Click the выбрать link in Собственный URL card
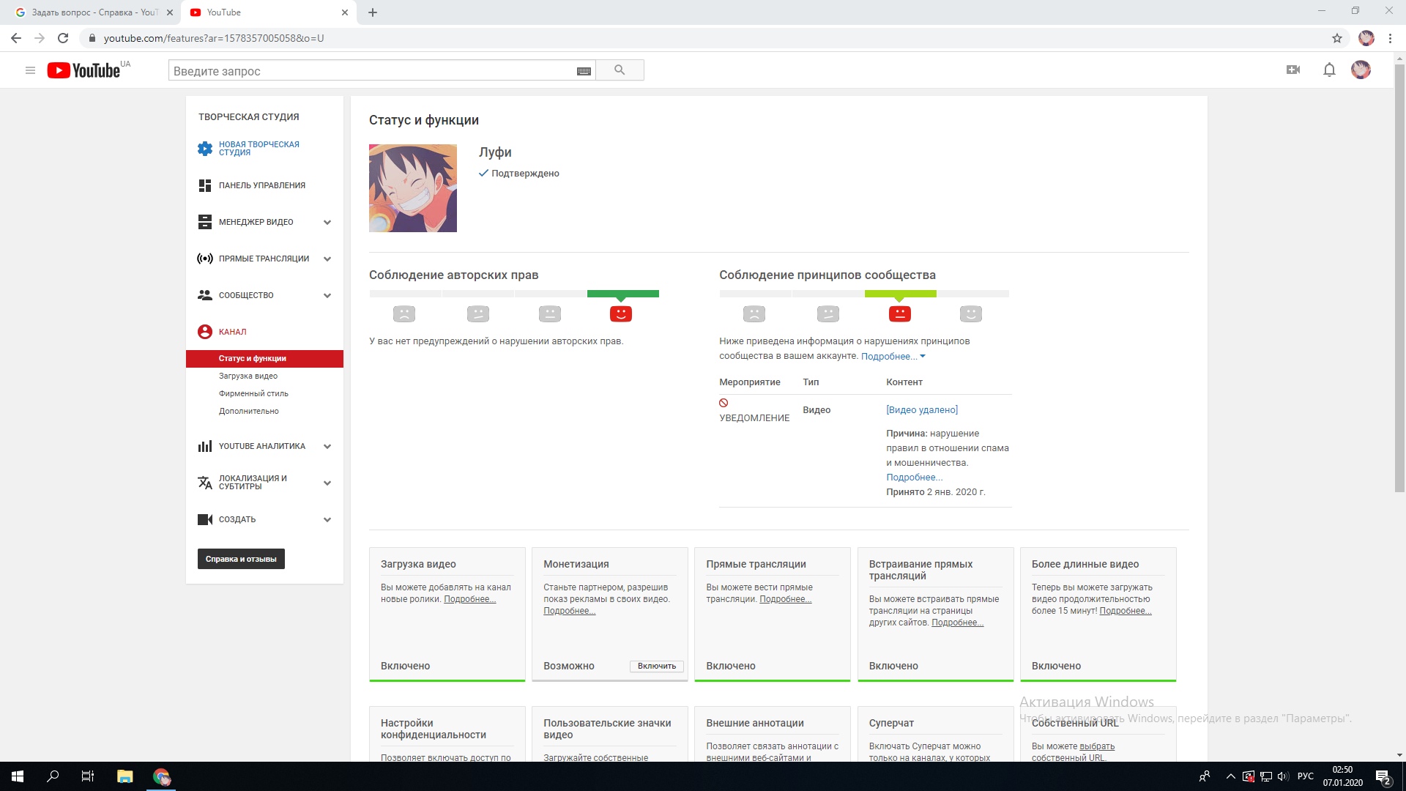This screenshot has width=1406, height=791. (1097, 746)
